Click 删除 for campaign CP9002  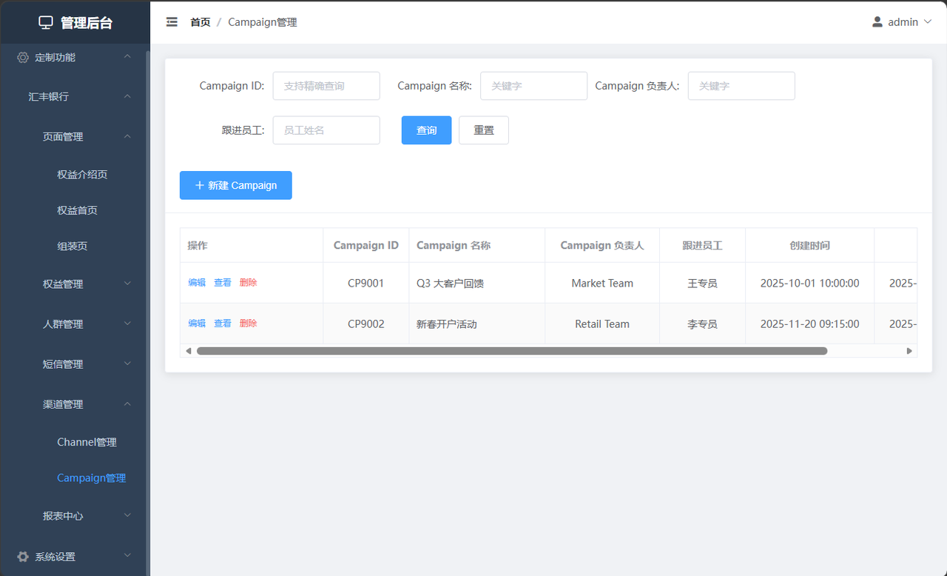[249, 324]
